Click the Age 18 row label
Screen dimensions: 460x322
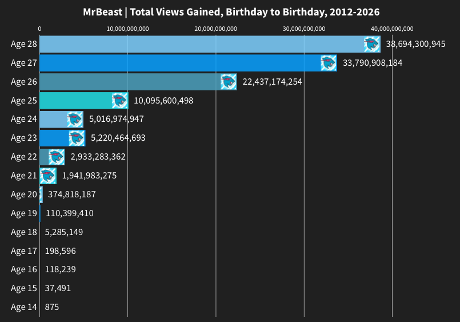point(24,232)
